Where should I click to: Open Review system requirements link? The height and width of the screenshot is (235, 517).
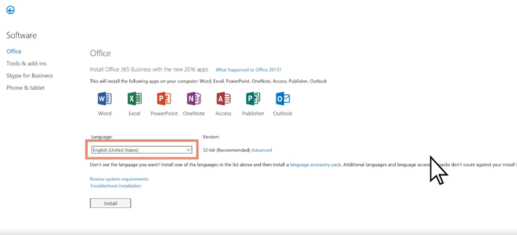coord(119,179)
